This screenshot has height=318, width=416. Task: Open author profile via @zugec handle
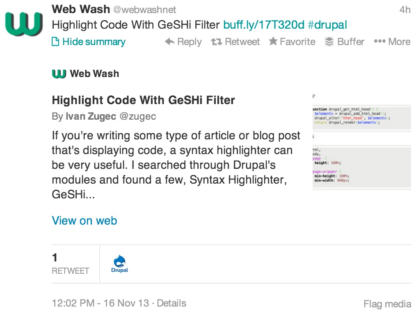coord(138,116)
